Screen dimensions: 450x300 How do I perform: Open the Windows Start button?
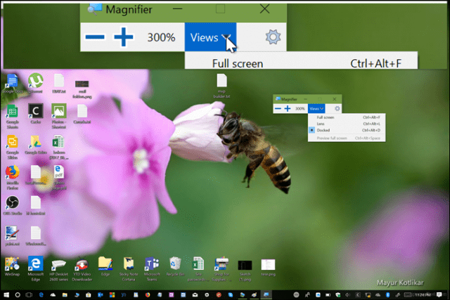pyautogui.click(x=6, y=295)
